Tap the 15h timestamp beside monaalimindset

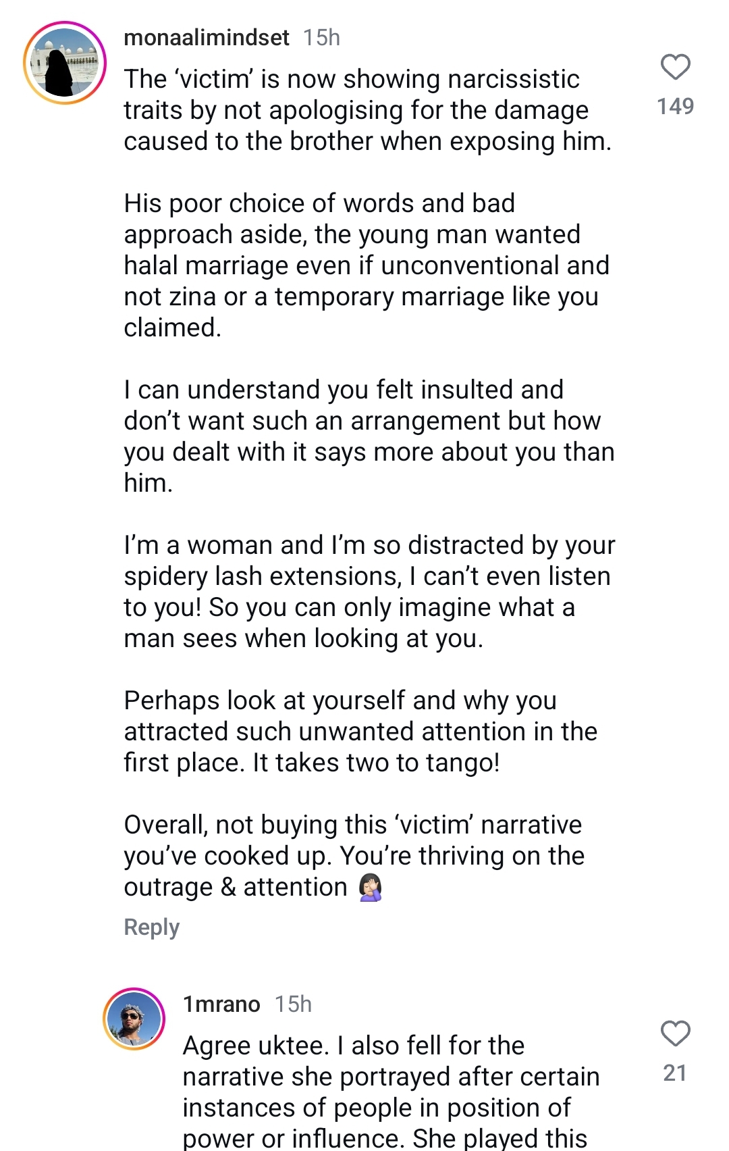[x=321, y=38]
